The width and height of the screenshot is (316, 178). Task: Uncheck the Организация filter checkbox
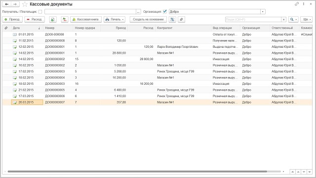[164, 11]
